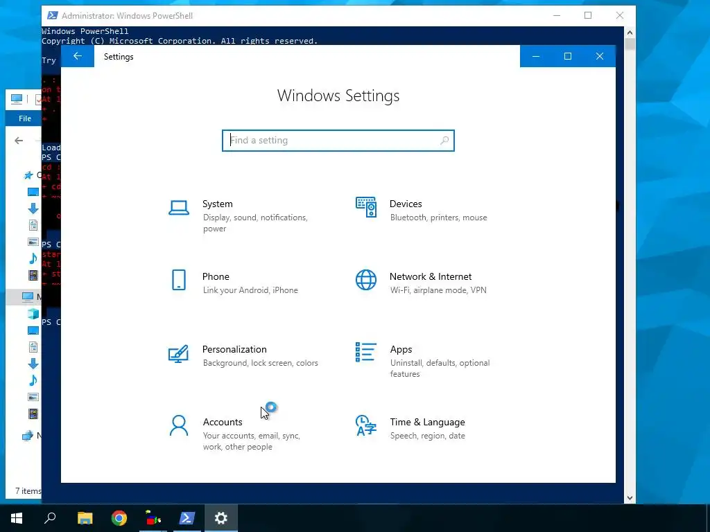Close the Settings window
Screen dimensions: 710x532
(x=600, y=56)
